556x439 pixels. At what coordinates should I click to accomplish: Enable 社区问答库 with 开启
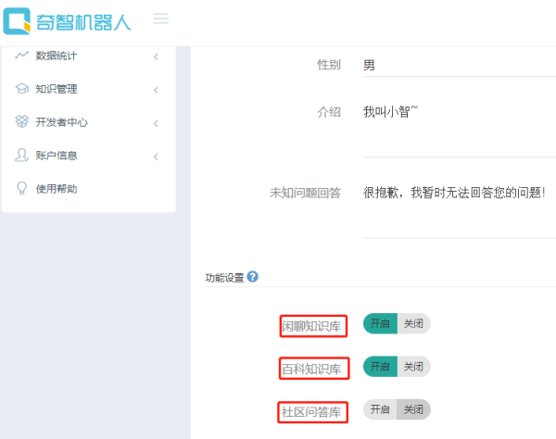pos(380,409)
